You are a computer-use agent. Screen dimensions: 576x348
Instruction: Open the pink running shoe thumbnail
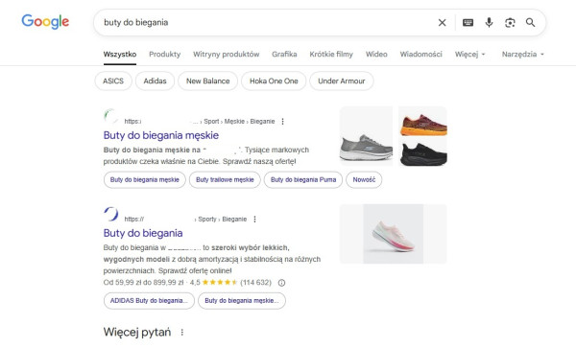click(x=393, y=234)
